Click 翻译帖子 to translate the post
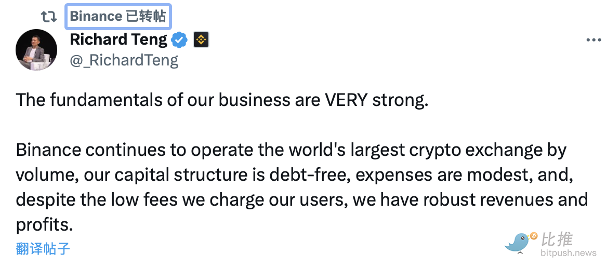 [43, 248]
